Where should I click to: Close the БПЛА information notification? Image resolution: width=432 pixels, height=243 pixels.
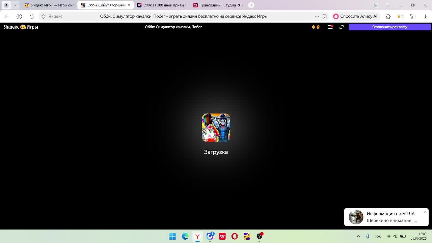(x=425, y=212)
